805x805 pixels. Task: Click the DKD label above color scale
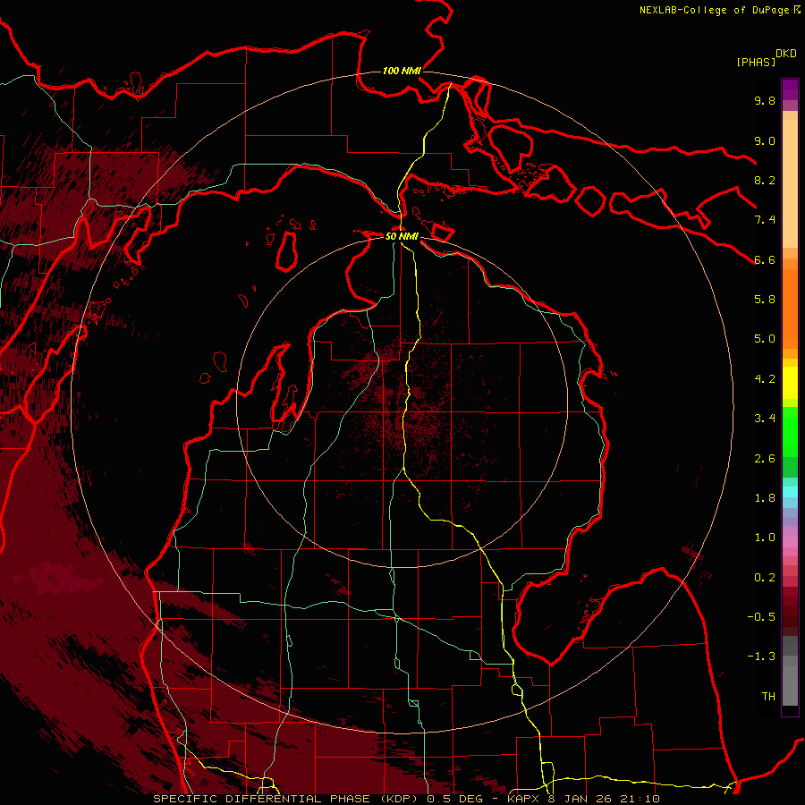pyautogui.click(x=786, y=54)
